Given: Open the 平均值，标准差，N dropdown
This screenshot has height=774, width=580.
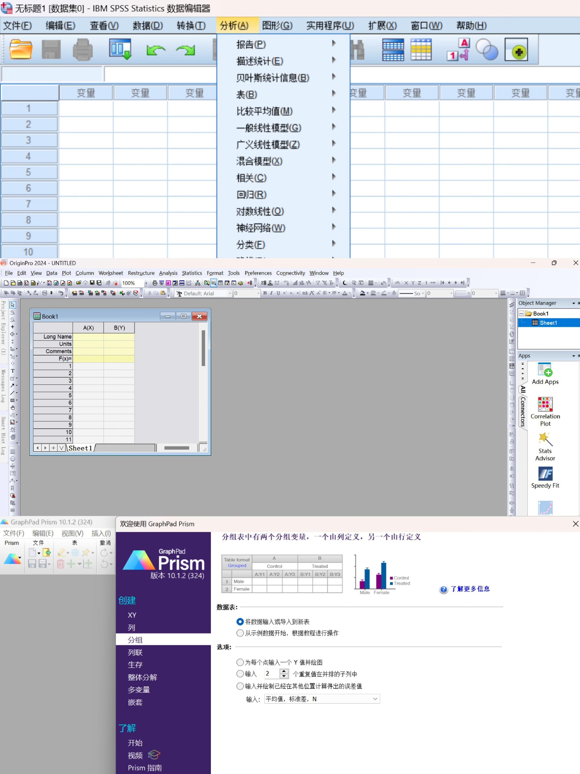Looking at the screenshot, I should [375, 699].
